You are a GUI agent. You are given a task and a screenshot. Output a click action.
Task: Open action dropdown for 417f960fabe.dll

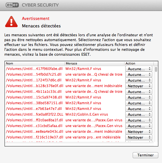point(139,69)
